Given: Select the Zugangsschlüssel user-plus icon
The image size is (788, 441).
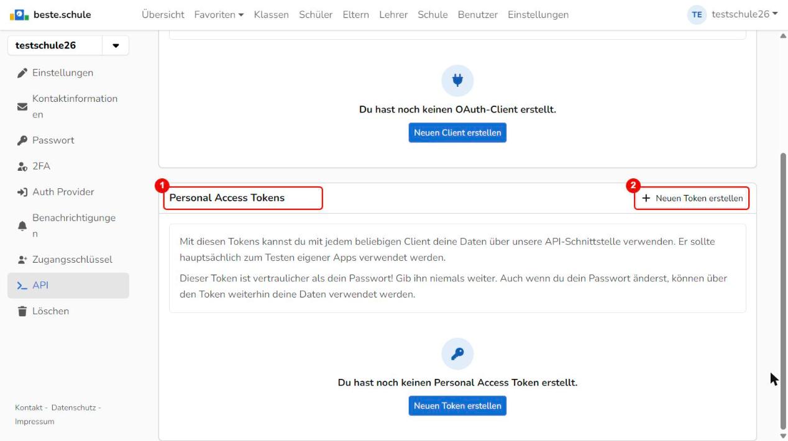Looking at the screenshot, I should coord(22,260).
